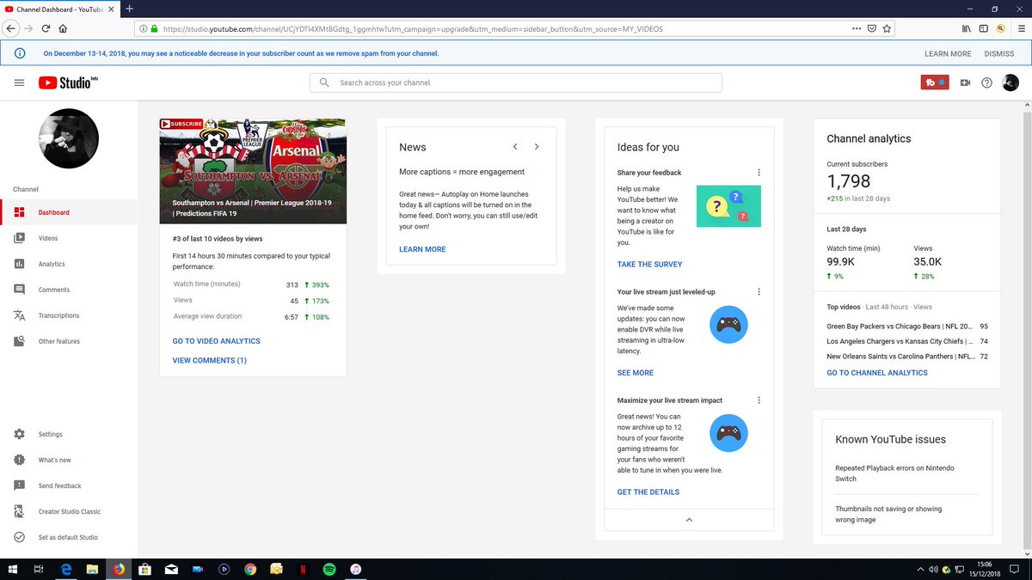Image resolution: width=1032 pixels, height=580 pixels.
Task: Click the search across your channel field
Action: 516,82
